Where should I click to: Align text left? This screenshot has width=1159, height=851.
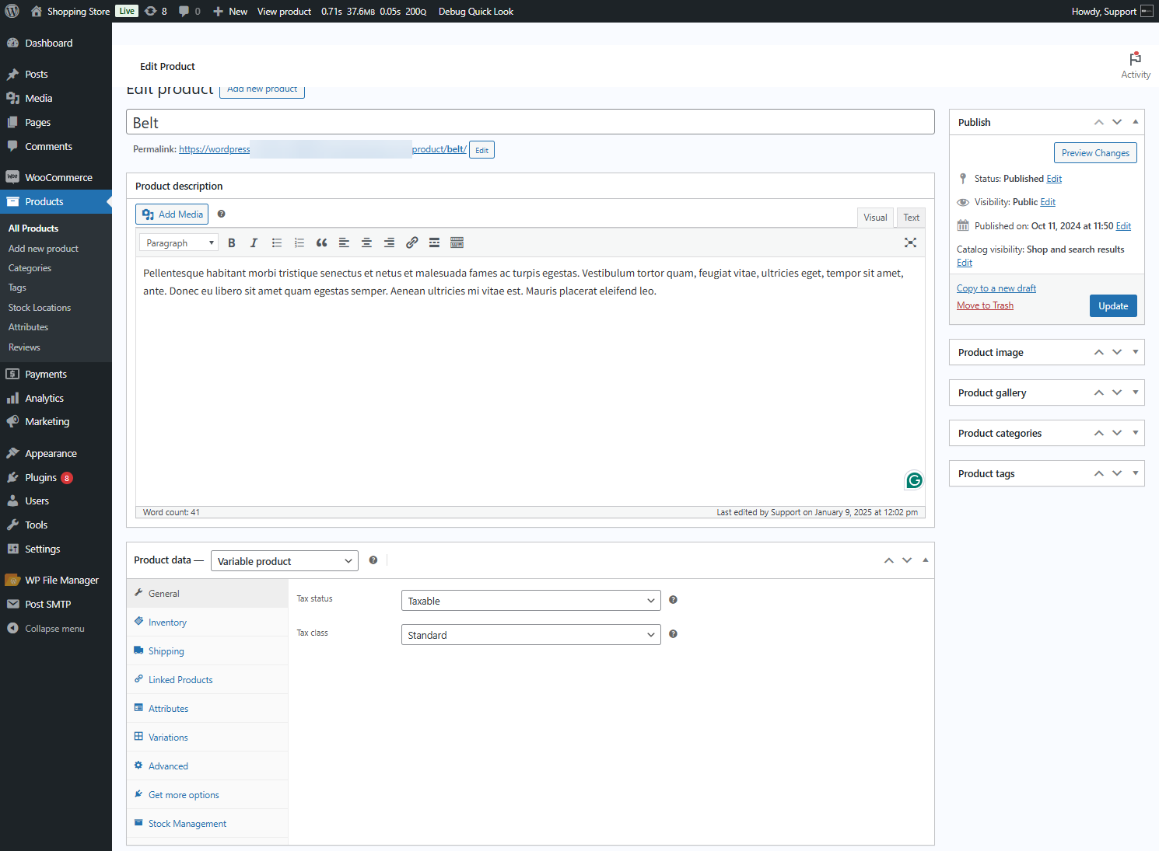click(x=344, y=242)
